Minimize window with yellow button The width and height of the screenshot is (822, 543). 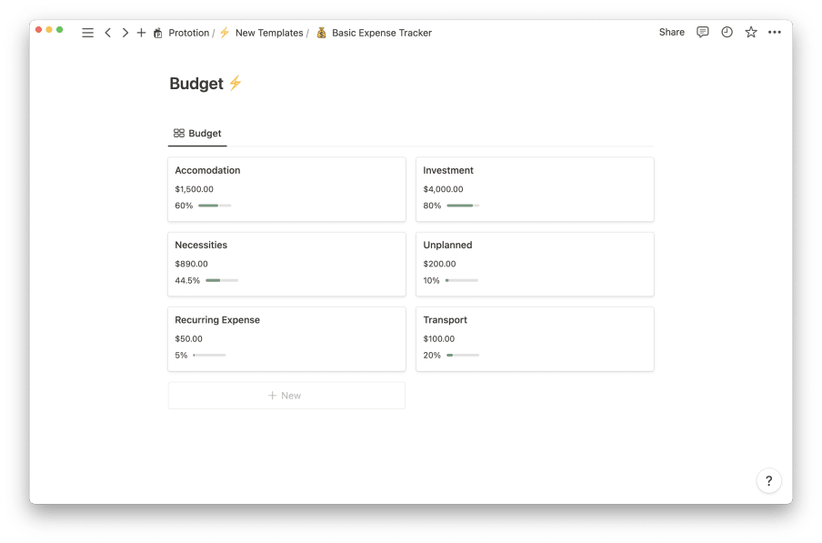pos(49,30)
